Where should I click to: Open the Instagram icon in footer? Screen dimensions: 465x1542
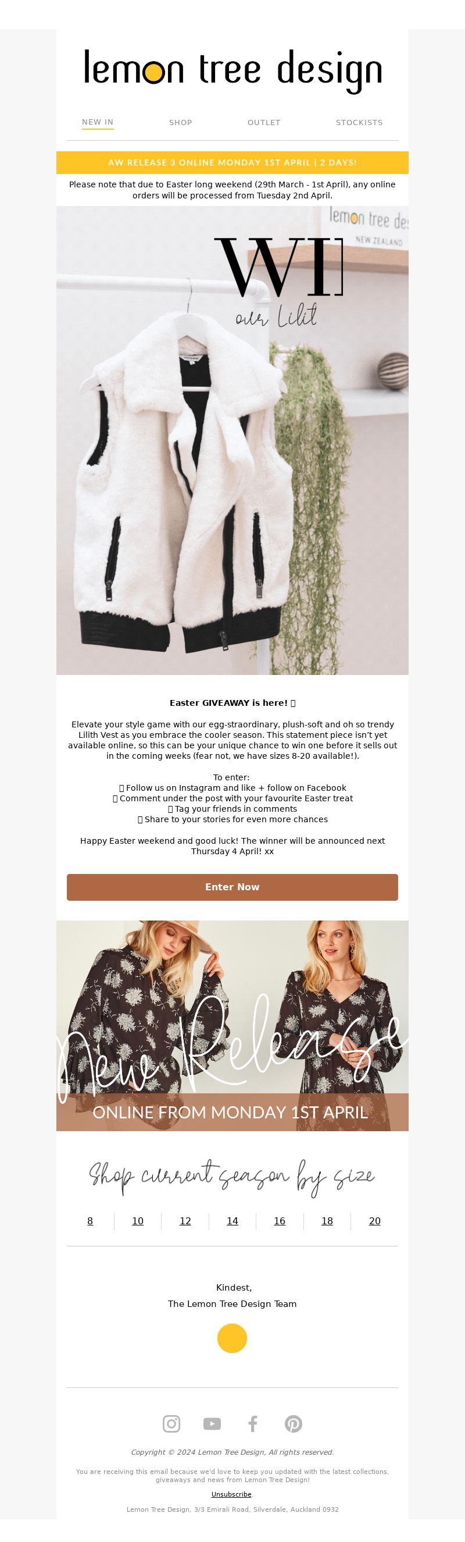pyautogui.click(x=171, y=1423)
